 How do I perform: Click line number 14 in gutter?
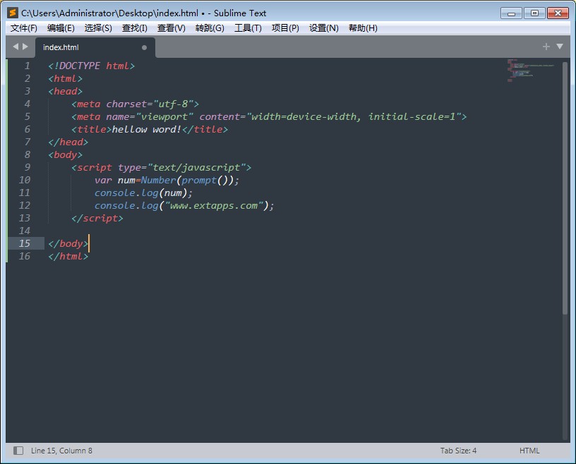point(25,231)
